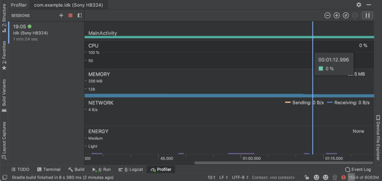Collapse the Sessions pane
The height and width of the screenshot is (181, 382).
[x=79, y=16]
